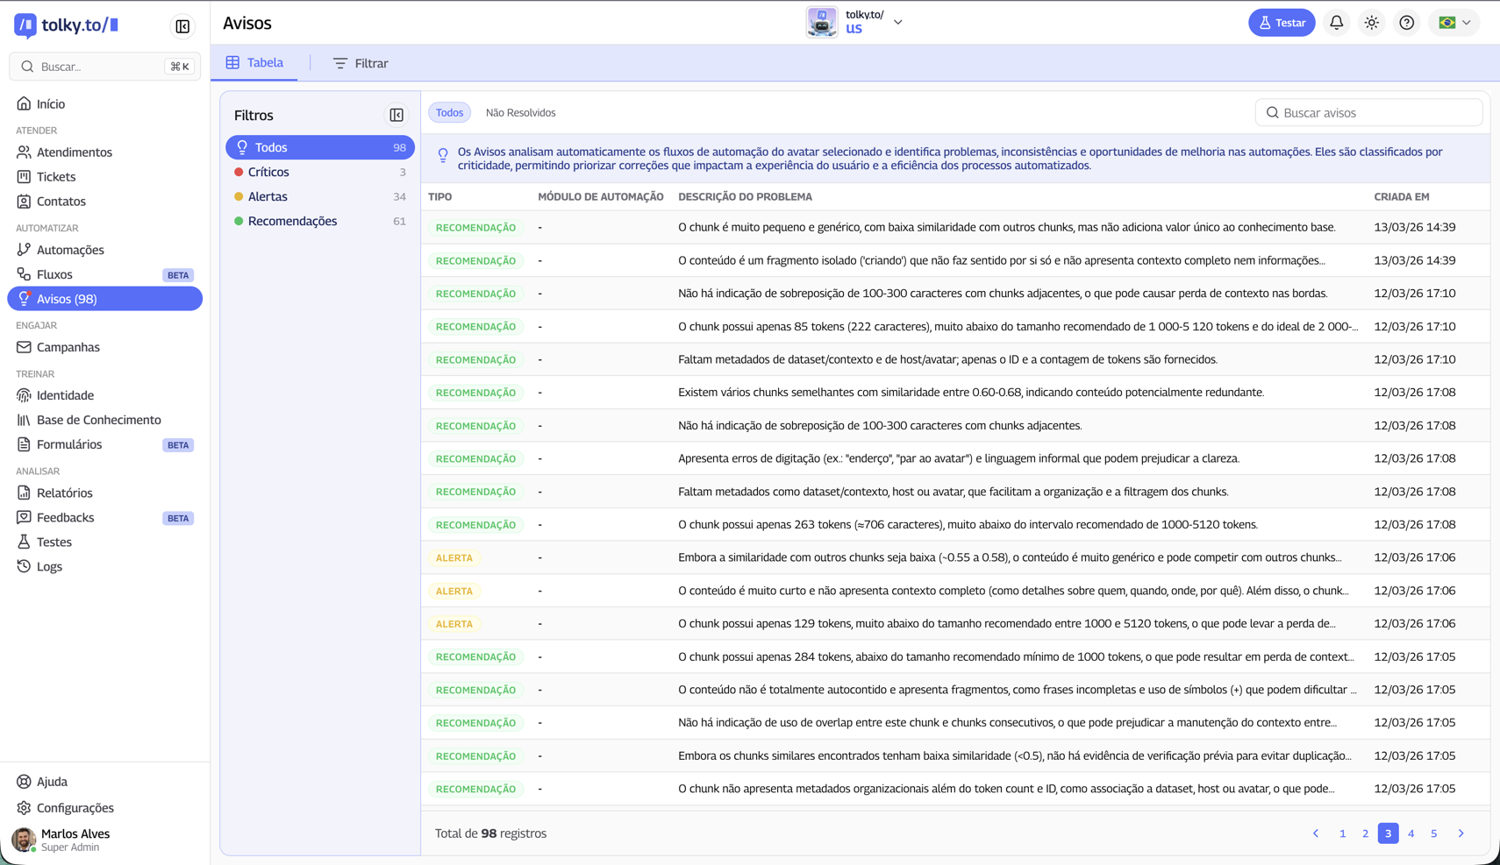The width and height of the screenshot is (1500, 865).
Task: Open the Filtrar filter option
Action: (x=361, y=63)
